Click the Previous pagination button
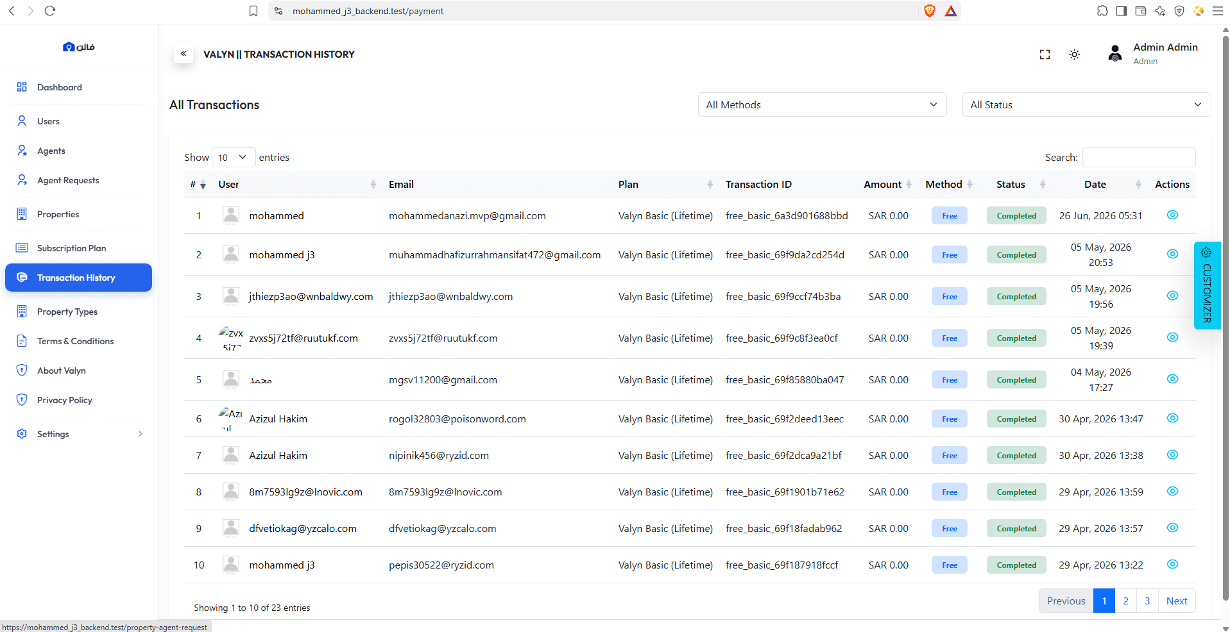The image size is (1230, 632). click(1066, 601)
